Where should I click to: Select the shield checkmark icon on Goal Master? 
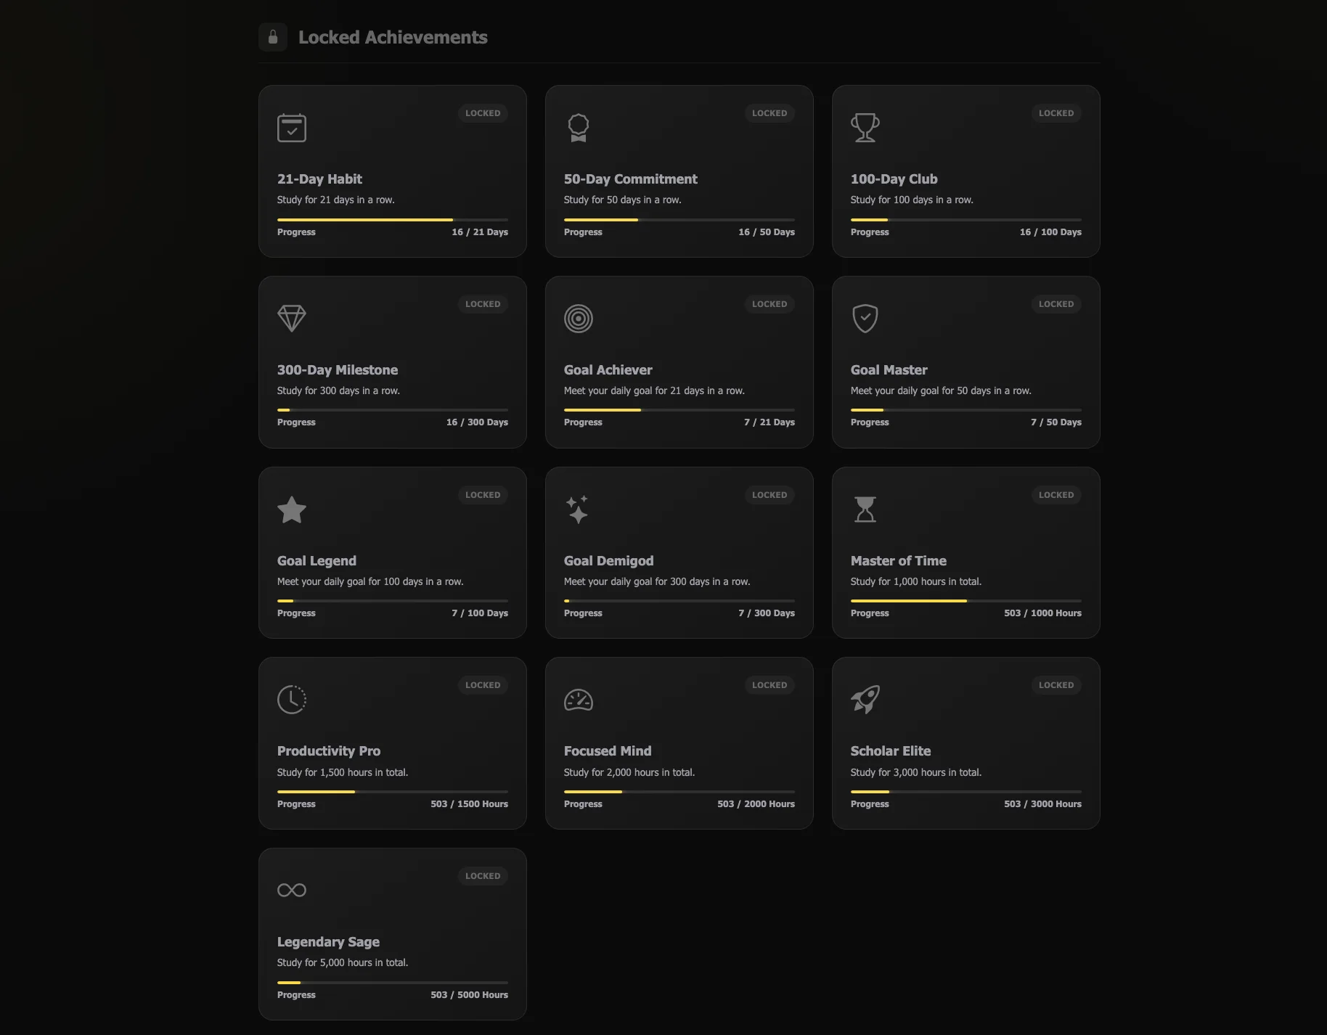pyautogui.click(x=865, y=319)
